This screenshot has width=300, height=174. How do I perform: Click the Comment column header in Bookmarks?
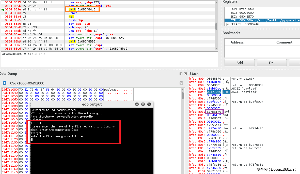(284, 42)
